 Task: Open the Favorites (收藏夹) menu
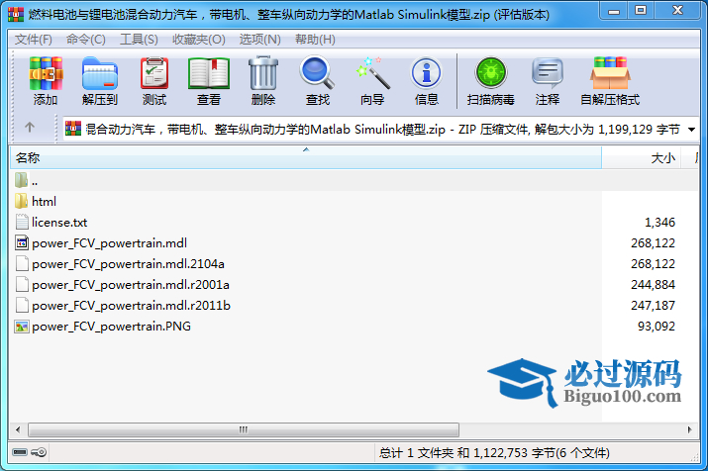199,40
